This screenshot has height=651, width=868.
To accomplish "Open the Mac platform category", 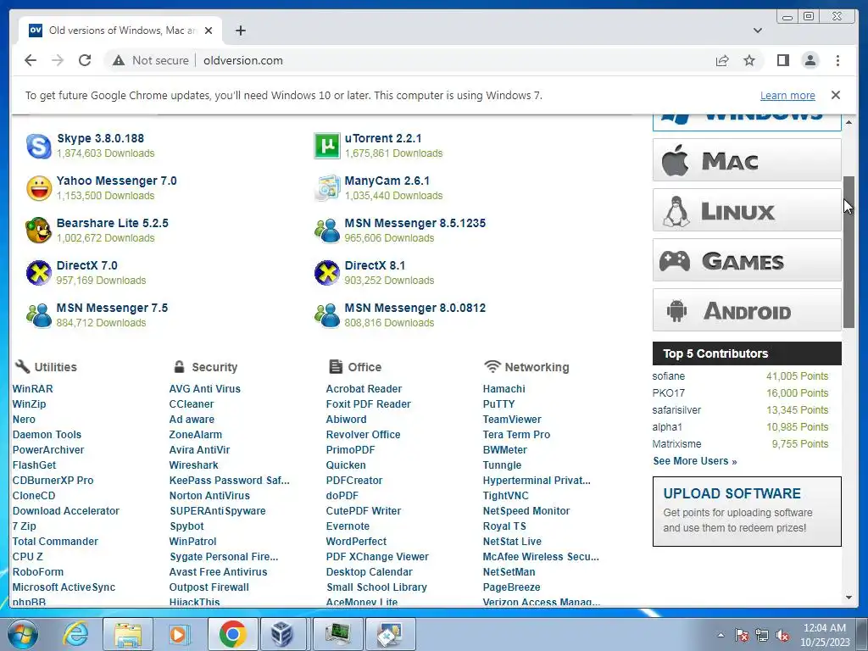I will [x=747, y=160].
